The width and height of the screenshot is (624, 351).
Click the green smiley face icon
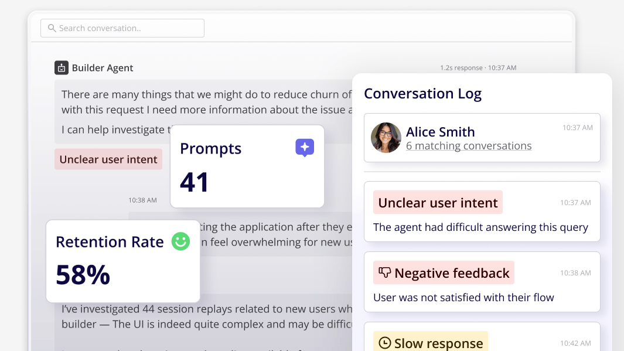(x=180, y=241)
